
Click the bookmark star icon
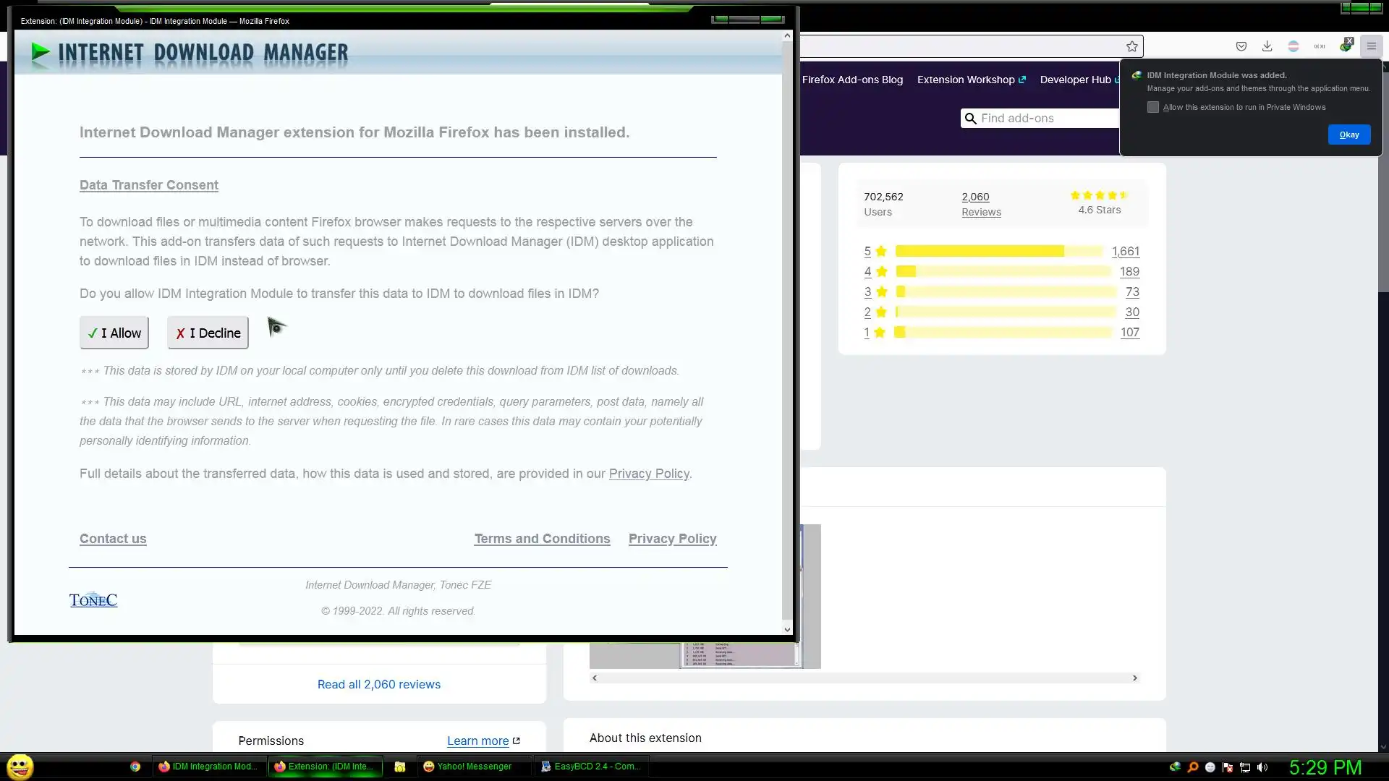point(1132,46)
